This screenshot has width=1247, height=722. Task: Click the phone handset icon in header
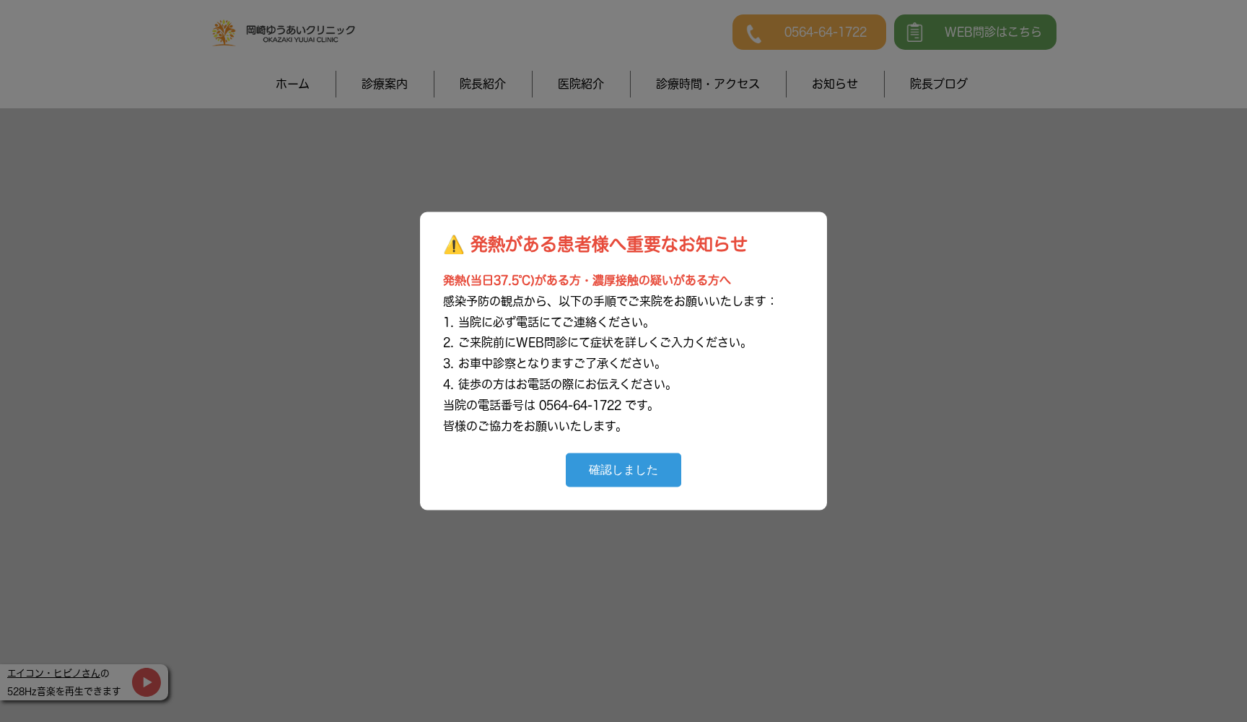click(753, 33)
